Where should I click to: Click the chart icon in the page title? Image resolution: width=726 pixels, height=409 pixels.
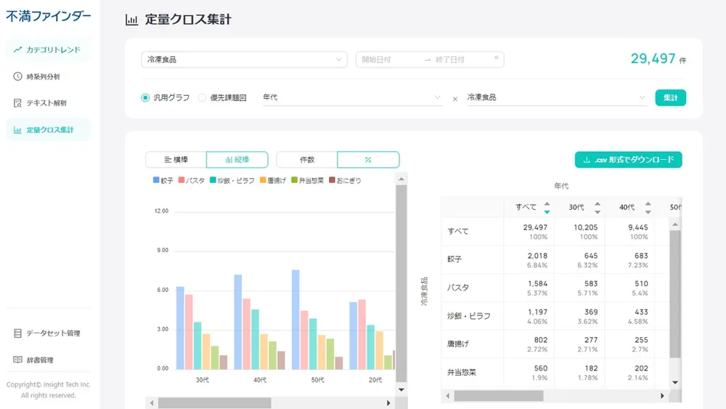[x=131, y=20]
